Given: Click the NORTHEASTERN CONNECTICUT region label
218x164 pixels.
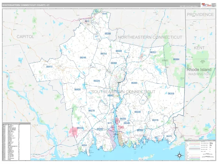Looking at the screenshot, I should [x=150, y=37].
